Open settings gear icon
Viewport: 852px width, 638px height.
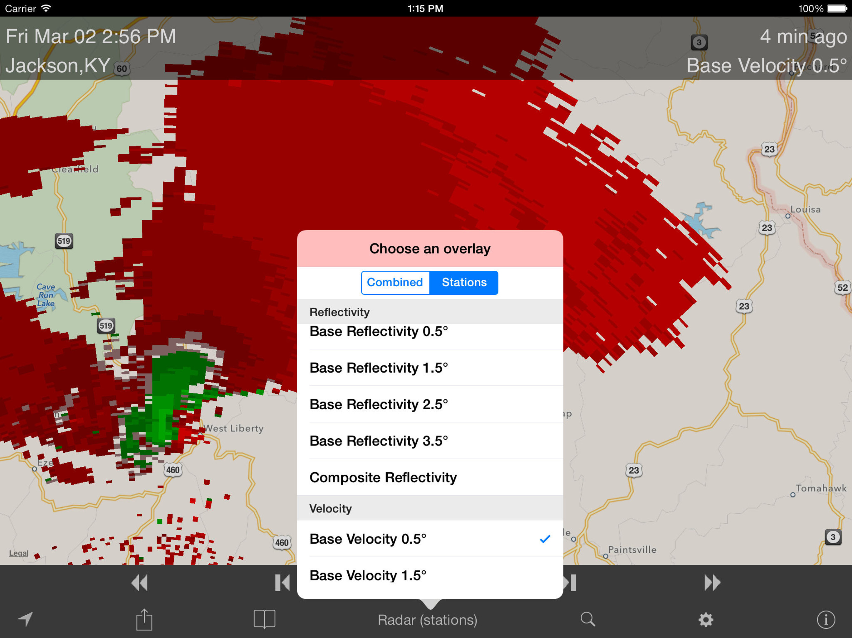(x=706, y=620)
